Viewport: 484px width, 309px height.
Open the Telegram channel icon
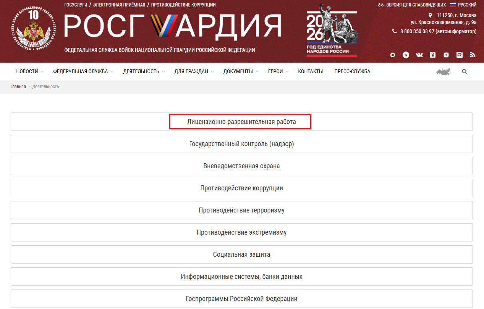406,55
